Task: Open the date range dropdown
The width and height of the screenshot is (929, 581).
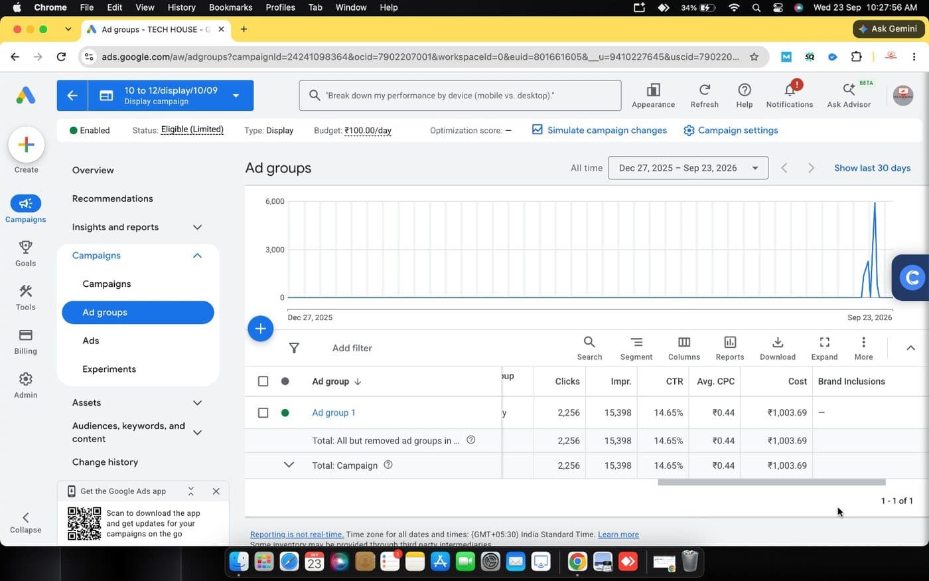Action: [687, 168]
